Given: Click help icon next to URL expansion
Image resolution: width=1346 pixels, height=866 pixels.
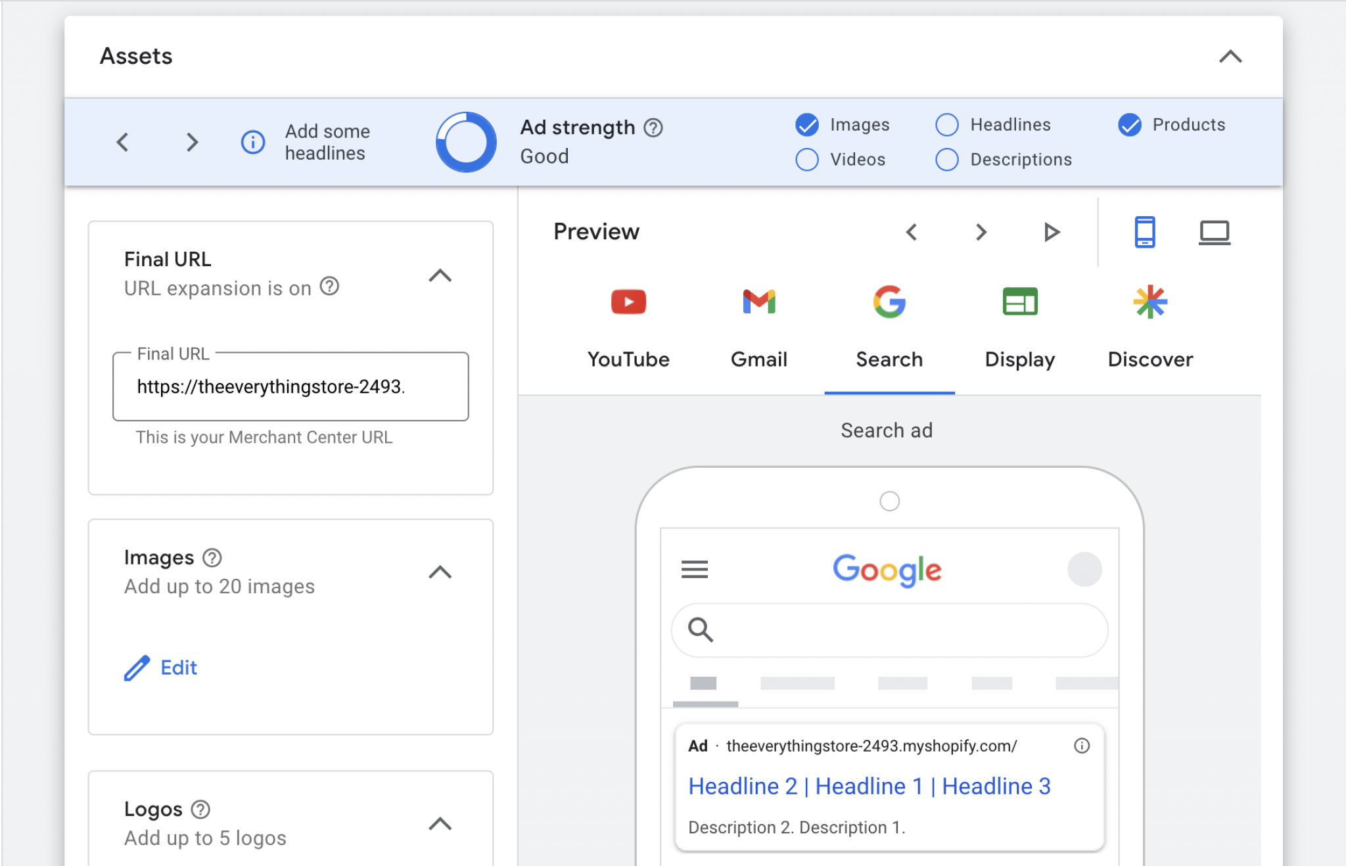Looking at the screenshot, I should [329, 286].
